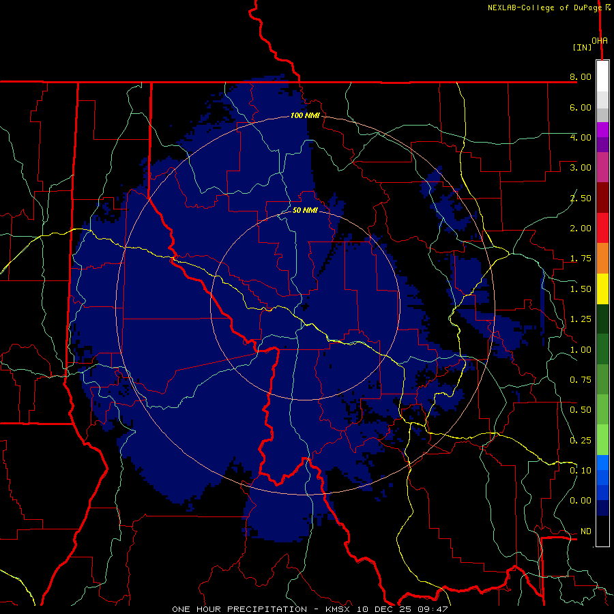Click the 8.00 legend value
614x614 pixels.
[581, 76]
